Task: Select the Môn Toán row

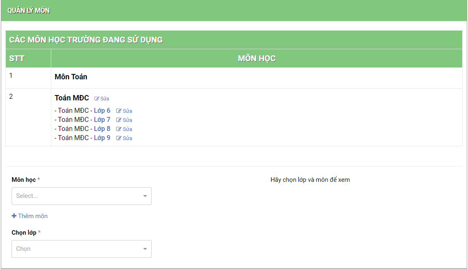Action: 71,77
